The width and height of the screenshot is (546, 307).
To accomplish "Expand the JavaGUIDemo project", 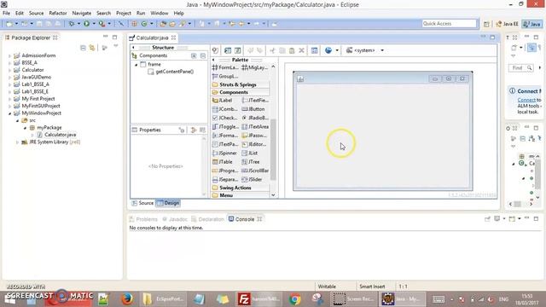I will [x=9, y=78].
